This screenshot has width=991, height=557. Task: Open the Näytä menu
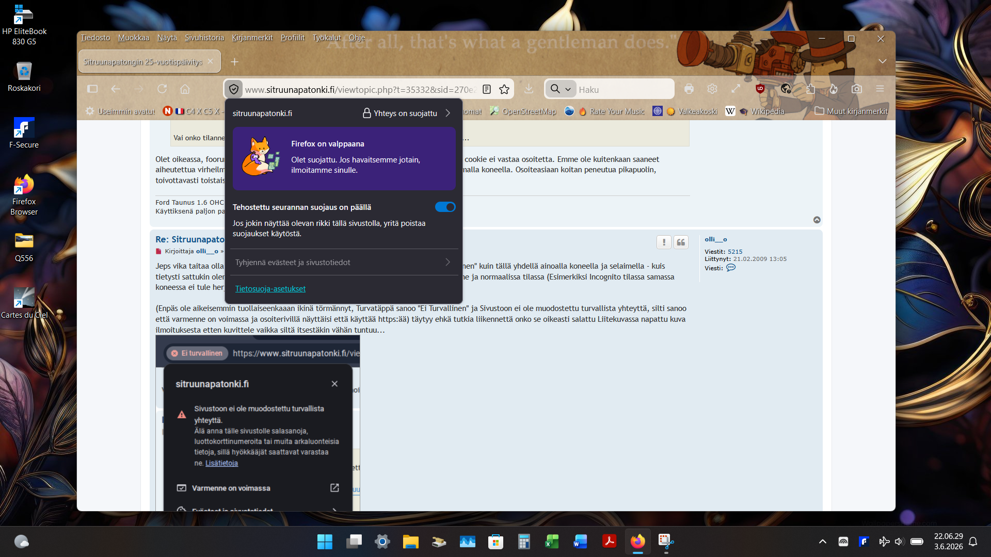click(167, 38)
